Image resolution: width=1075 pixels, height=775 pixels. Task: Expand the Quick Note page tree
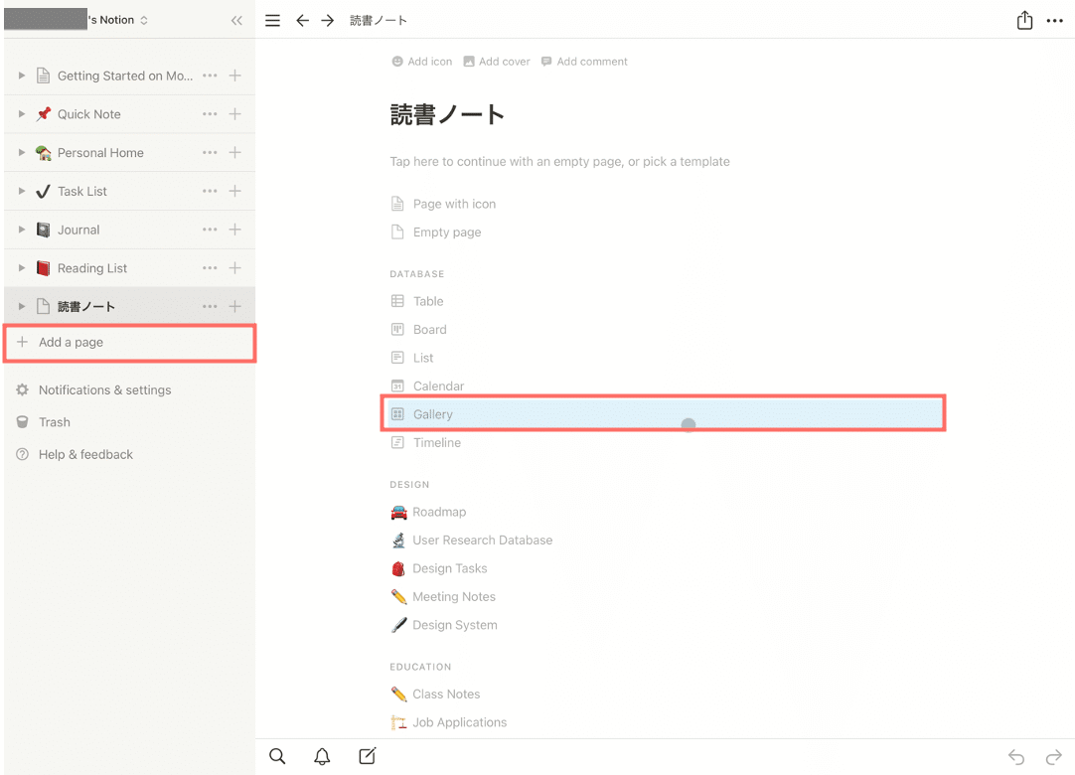(22, 114)
